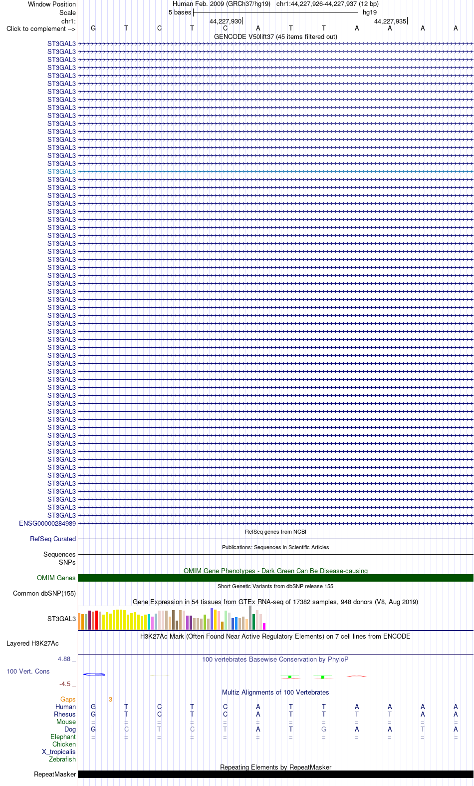The image size is (474, 786).
Task: Click the Dog alignment row label
Action: point(70,729)
